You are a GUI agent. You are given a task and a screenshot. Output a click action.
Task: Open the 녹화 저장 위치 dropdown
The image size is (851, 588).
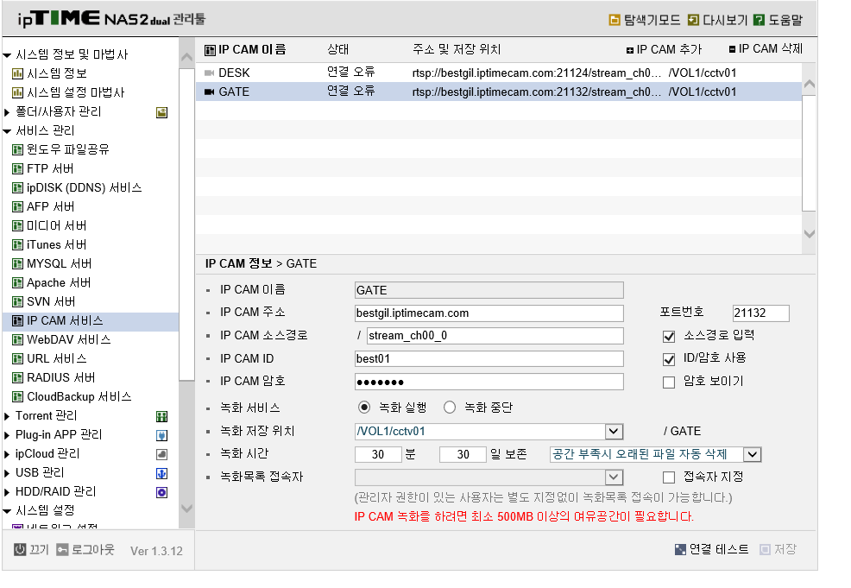pyautogui.click(x=614, y=432)
